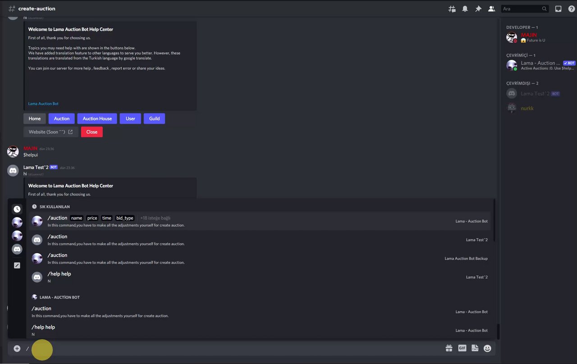Toggle the member list icon
The width and height of the screenshot is (577, 364).
(x=491, y=9)
